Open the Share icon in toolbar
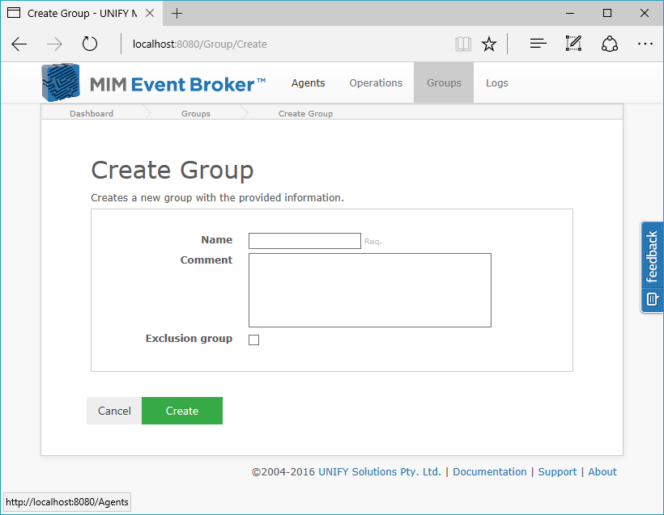664x515 pixels. tap(610, 44)
